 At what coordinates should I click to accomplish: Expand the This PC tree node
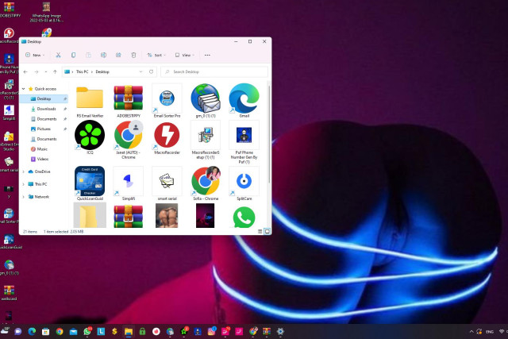click(x=24, y=184)
